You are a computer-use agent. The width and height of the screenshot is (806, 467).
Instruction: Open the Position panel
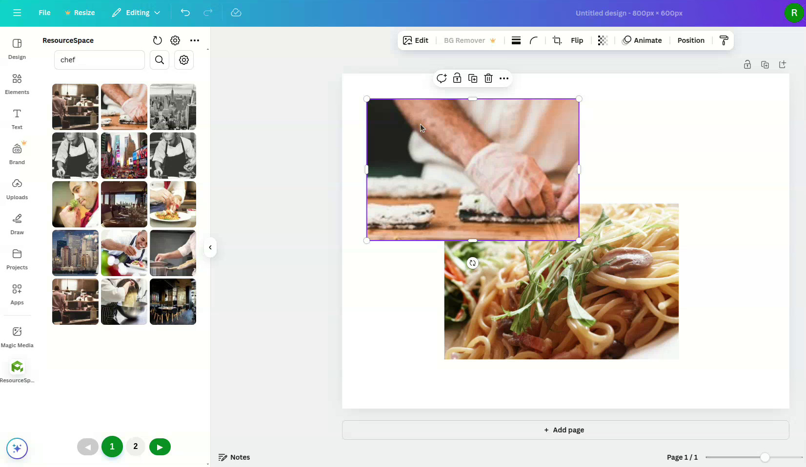click(x=691, y=40)
